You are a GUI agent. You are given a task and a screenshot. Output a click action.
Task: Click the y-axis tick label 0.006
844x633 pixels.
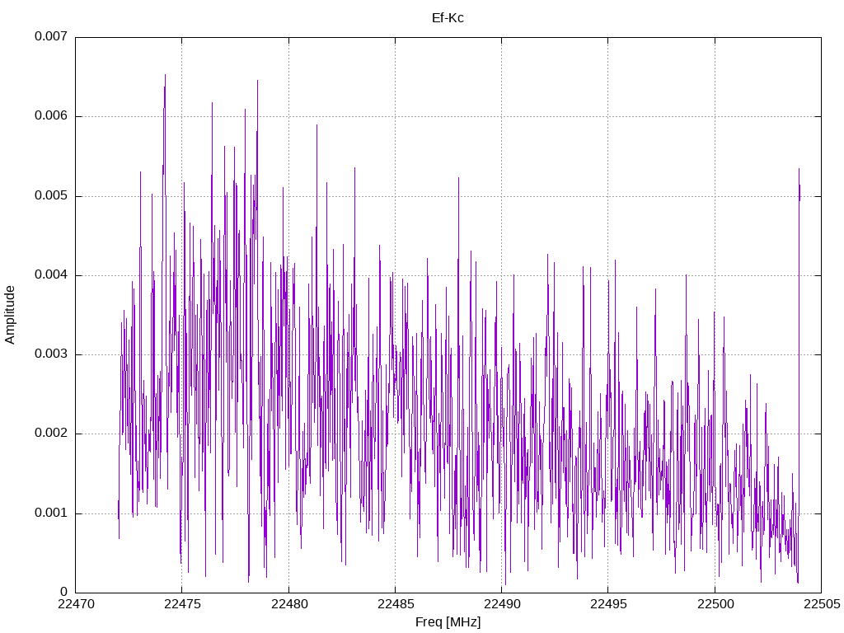pyautogui.click(x=51, y=115)
